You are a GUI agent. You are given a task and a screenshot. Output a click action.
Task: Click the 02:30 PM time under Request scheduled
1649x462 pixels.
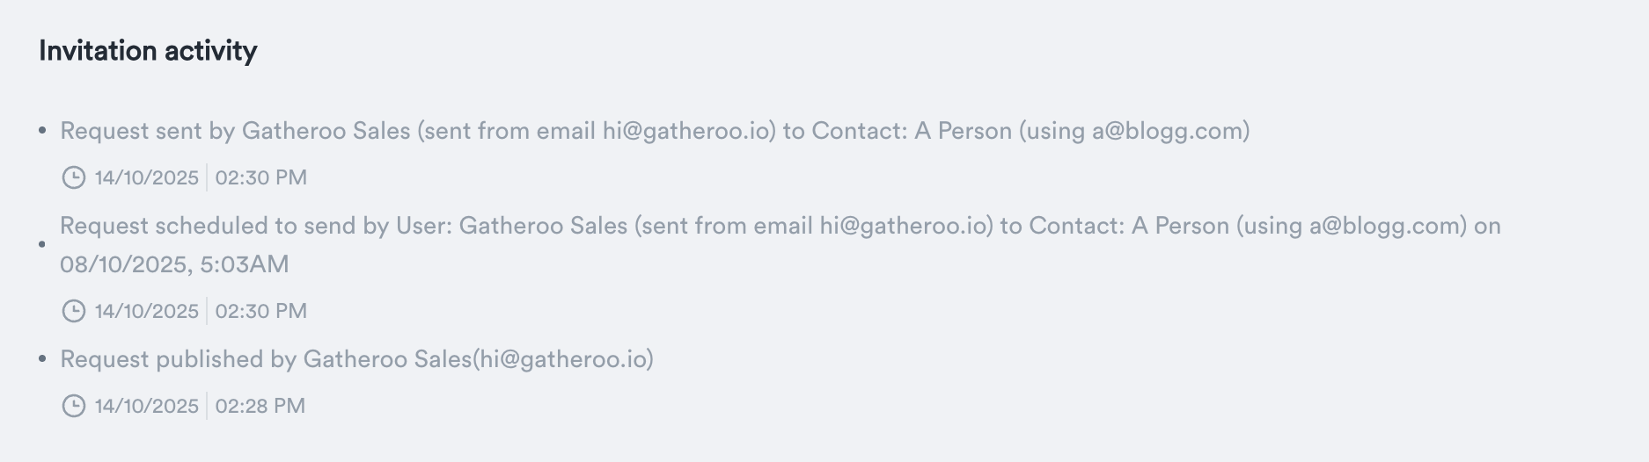(261, 311)
